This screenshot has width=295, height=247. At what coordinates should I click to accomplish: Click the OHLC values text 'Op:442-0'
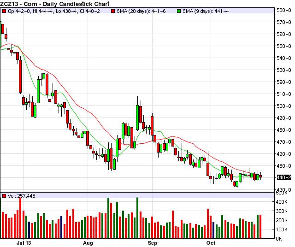click(x=19, y=11)
